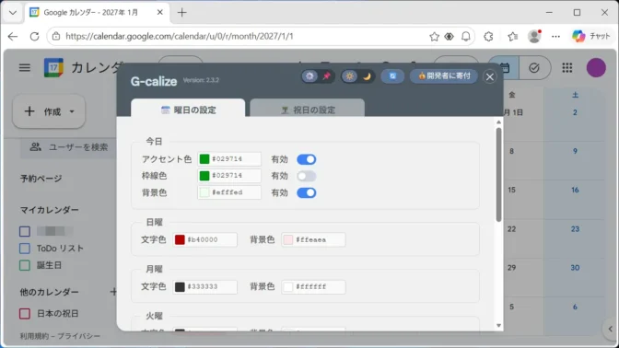This screenshot has width=619, height=348.
Task: Click the 今日 背景色 pale green swatch
Action: click(204, 192)
